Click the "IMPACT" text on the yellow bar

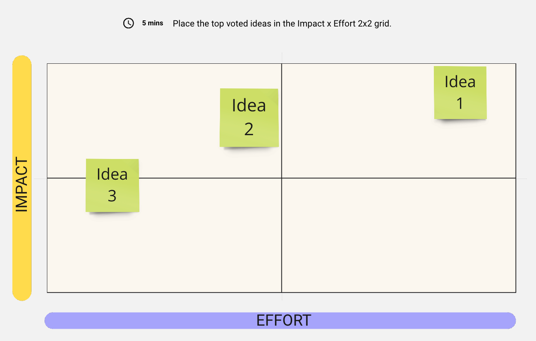pos(22,184)
